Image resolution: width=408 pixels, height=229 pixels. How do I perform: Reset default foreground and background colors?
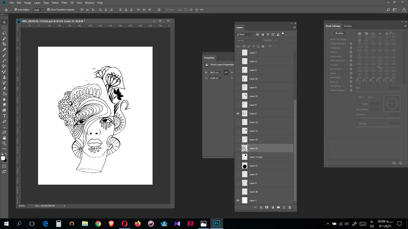click(2, 154)
